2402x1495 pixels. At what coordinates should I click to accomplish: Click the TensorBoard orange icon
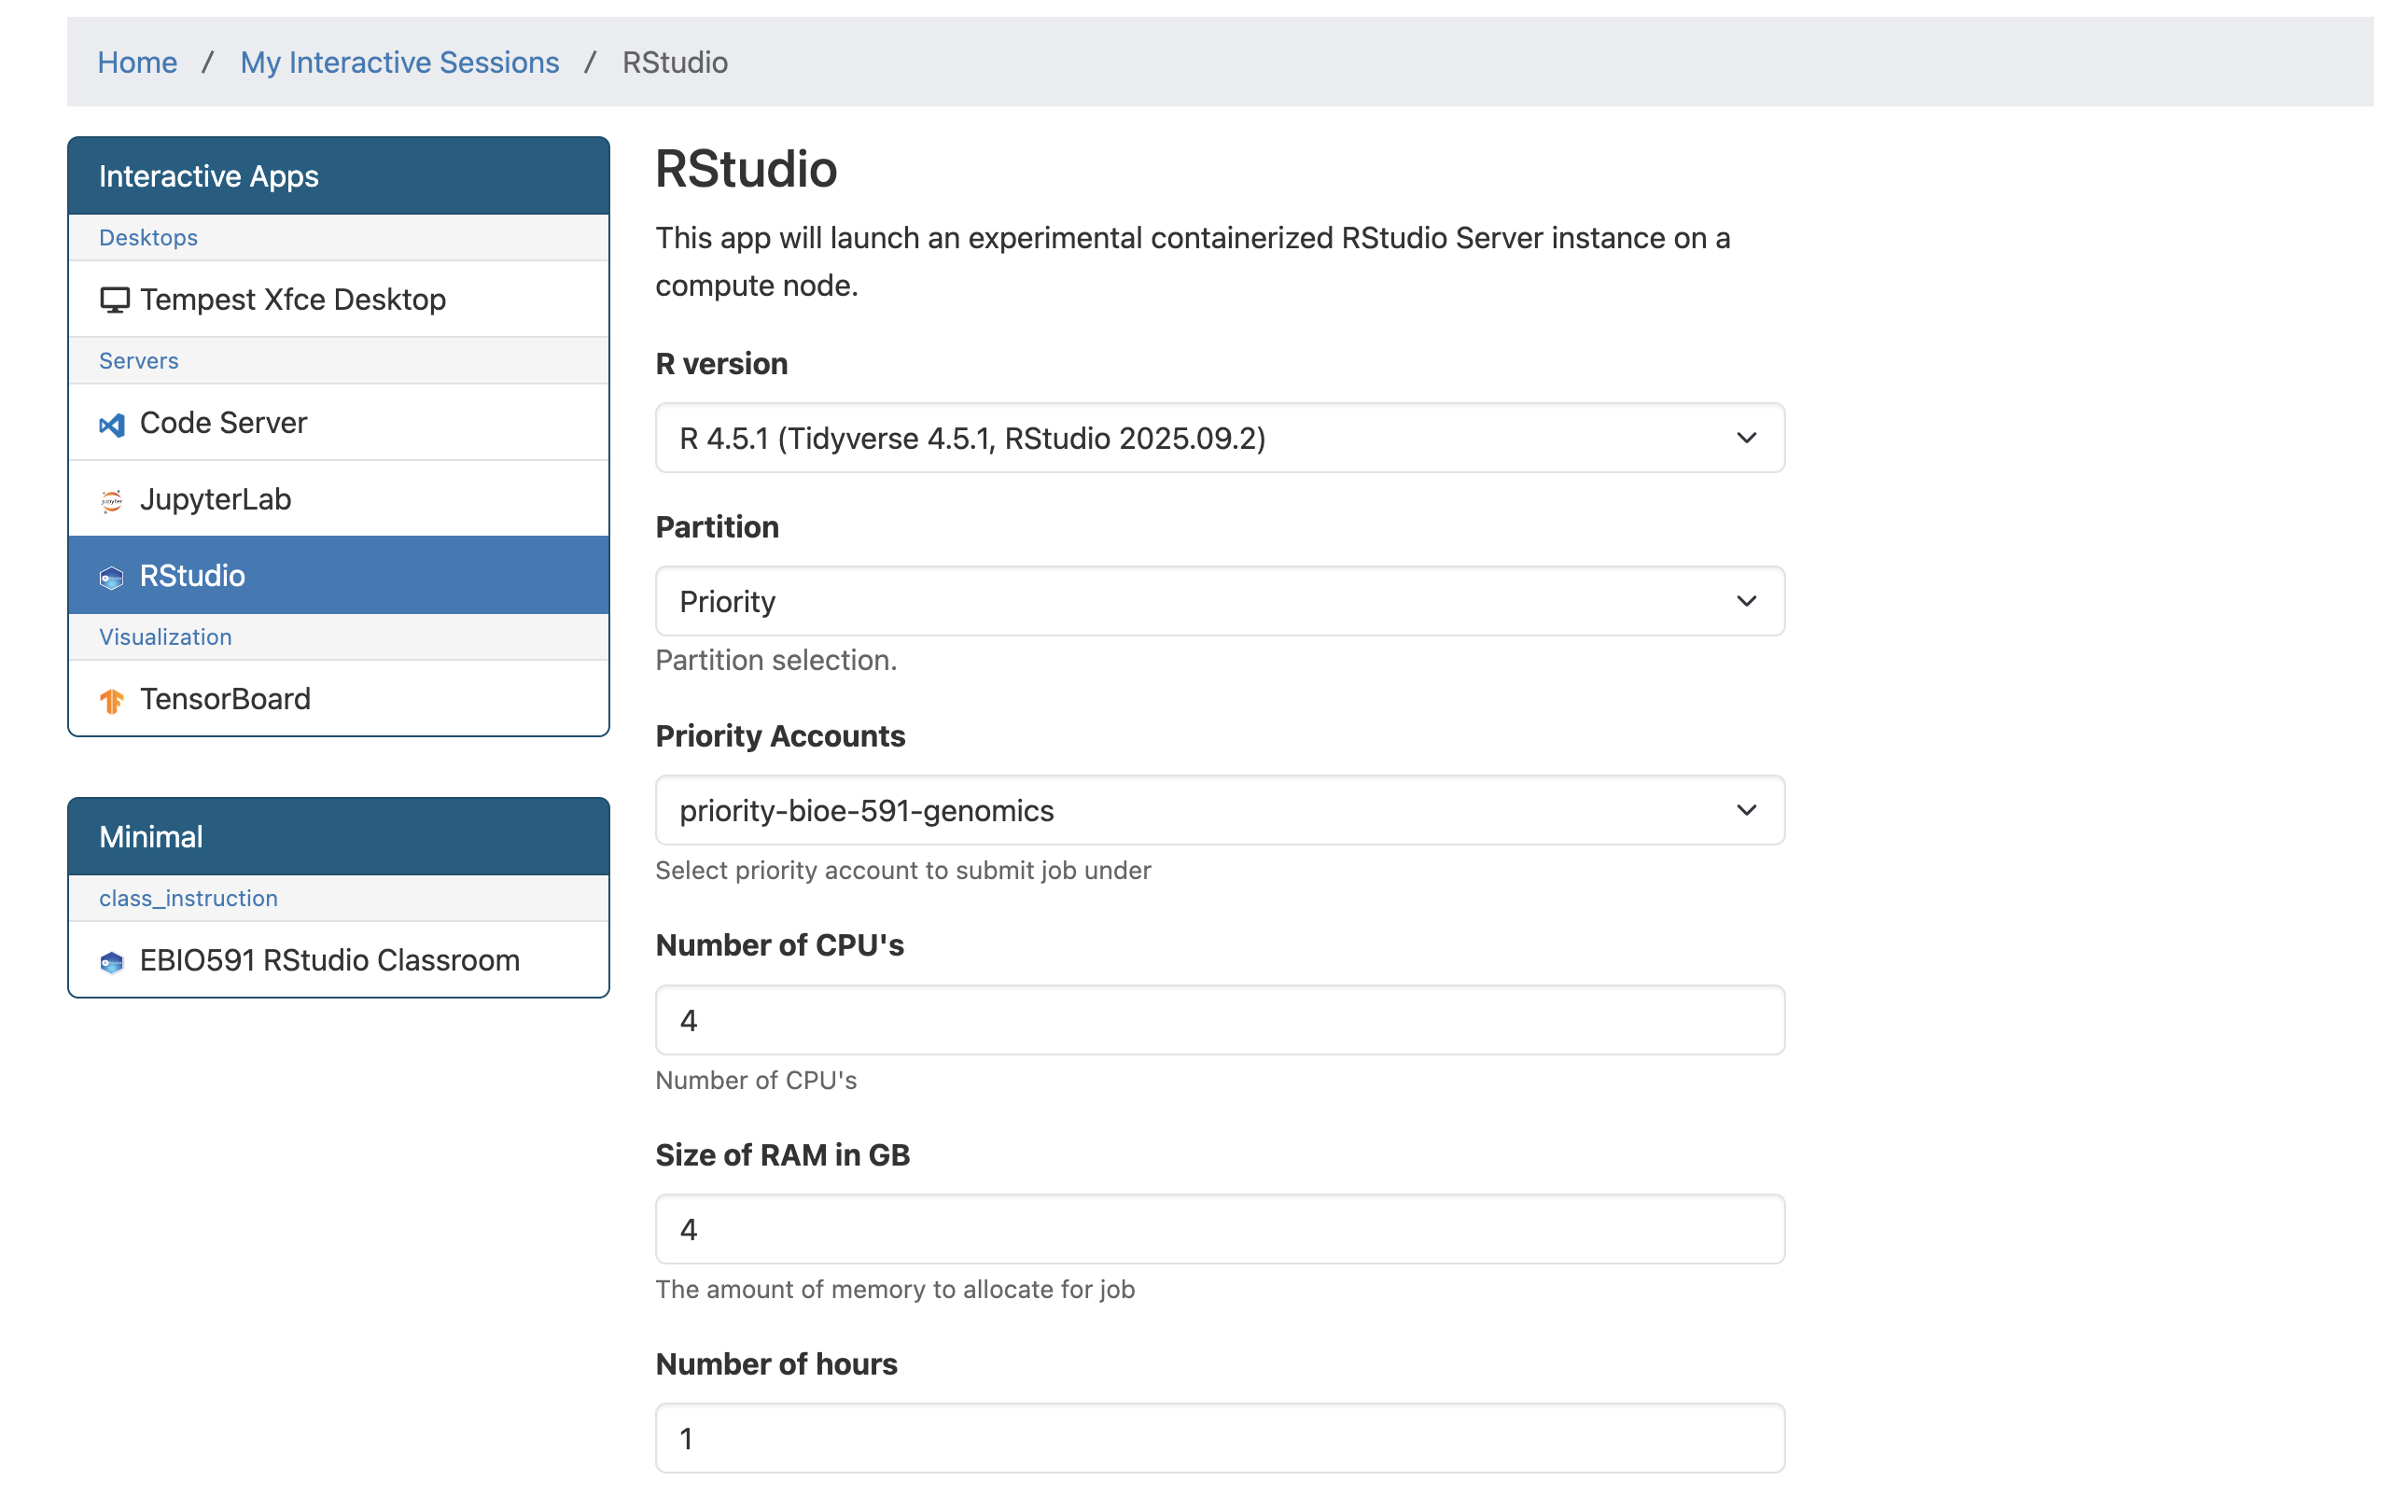(x=112, y=702)
